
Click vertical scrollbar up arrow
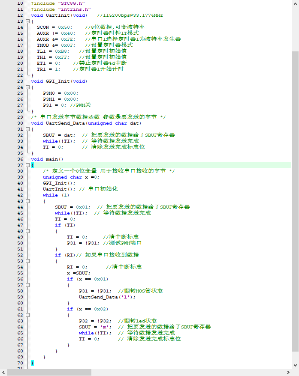(x=296, y=4)
